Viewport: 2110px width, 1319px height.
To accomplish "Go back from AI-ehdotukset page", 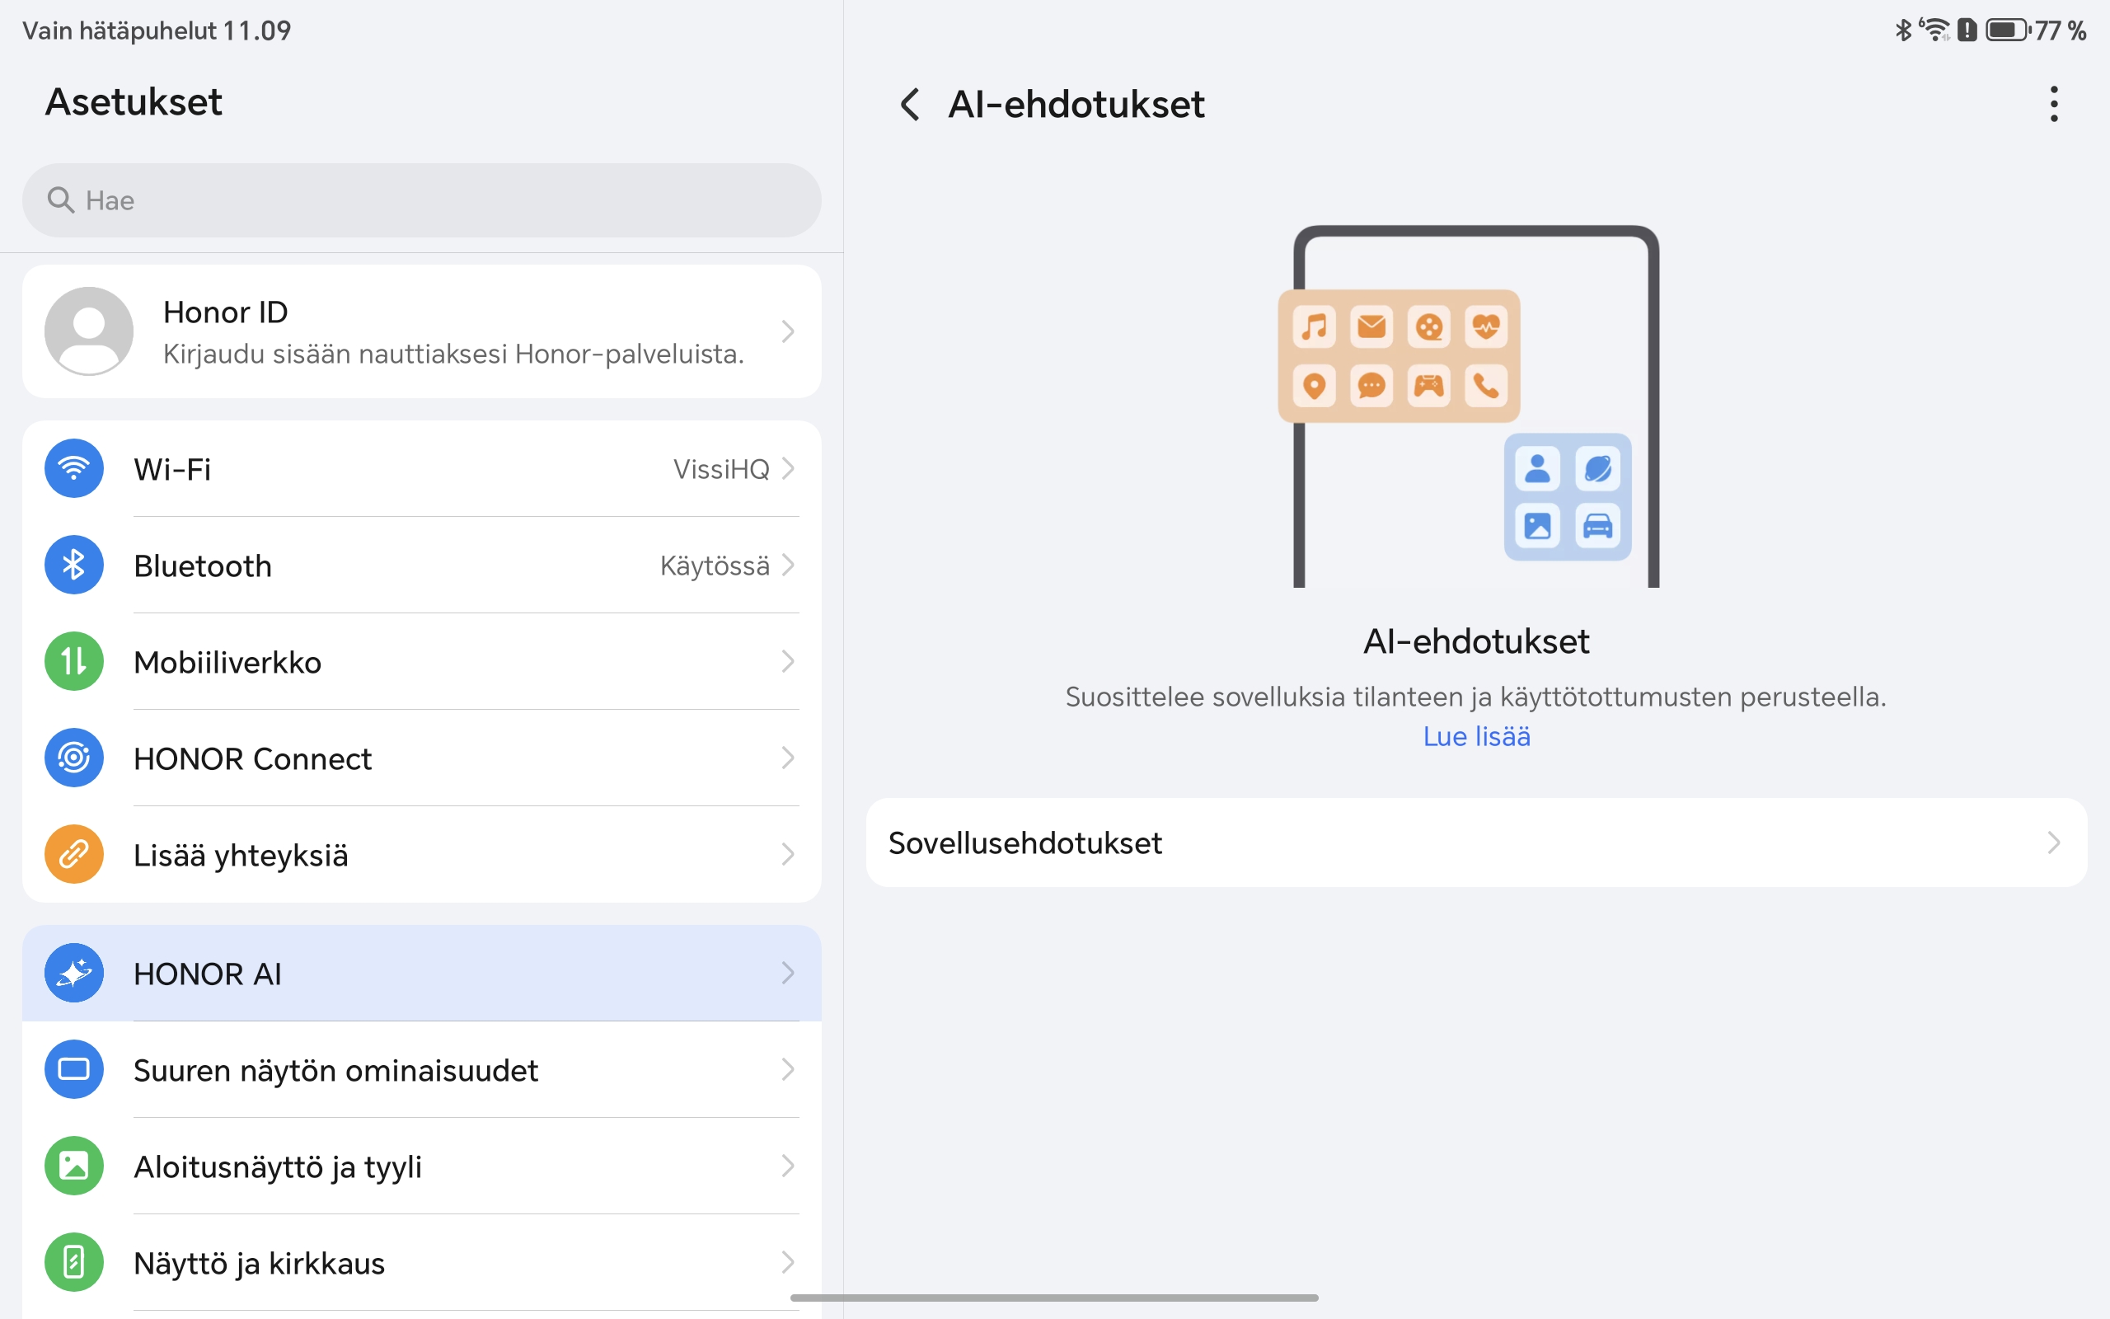I will point(909,104).
